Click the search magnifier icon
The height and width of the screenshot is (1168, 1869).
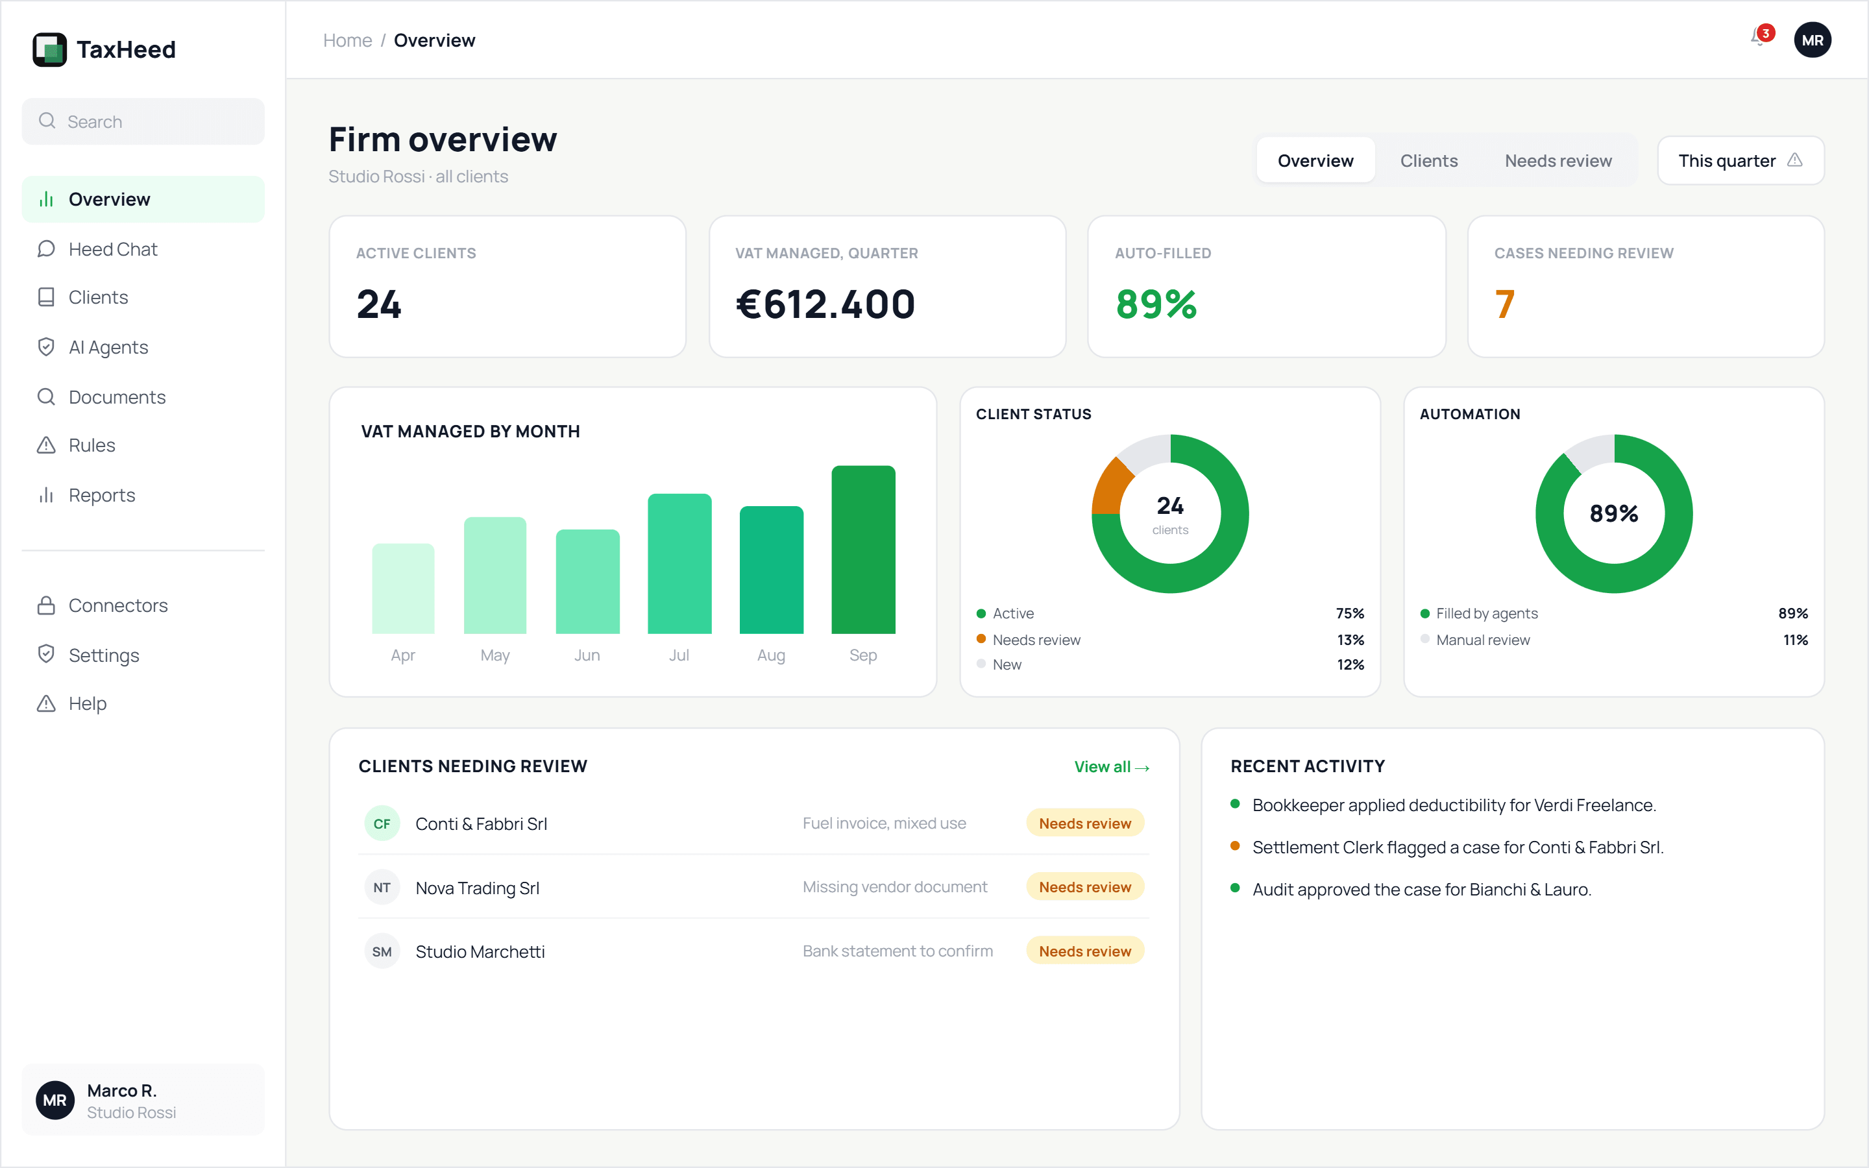pyautogui.click(x=47, y=121)
